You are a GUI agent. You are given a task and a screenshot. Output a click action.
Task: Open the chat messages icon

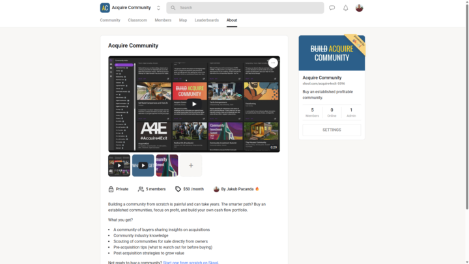pos(332,8)
